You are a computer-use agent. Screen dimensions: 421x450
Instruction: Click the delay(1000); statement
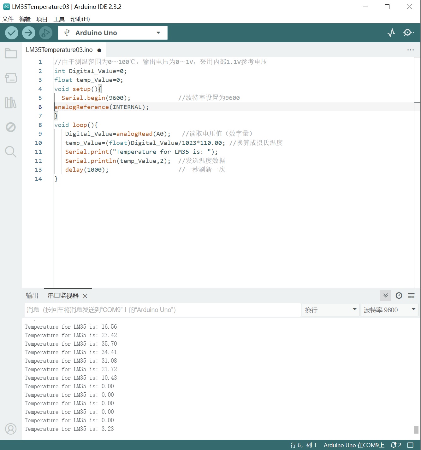[87, 170]
